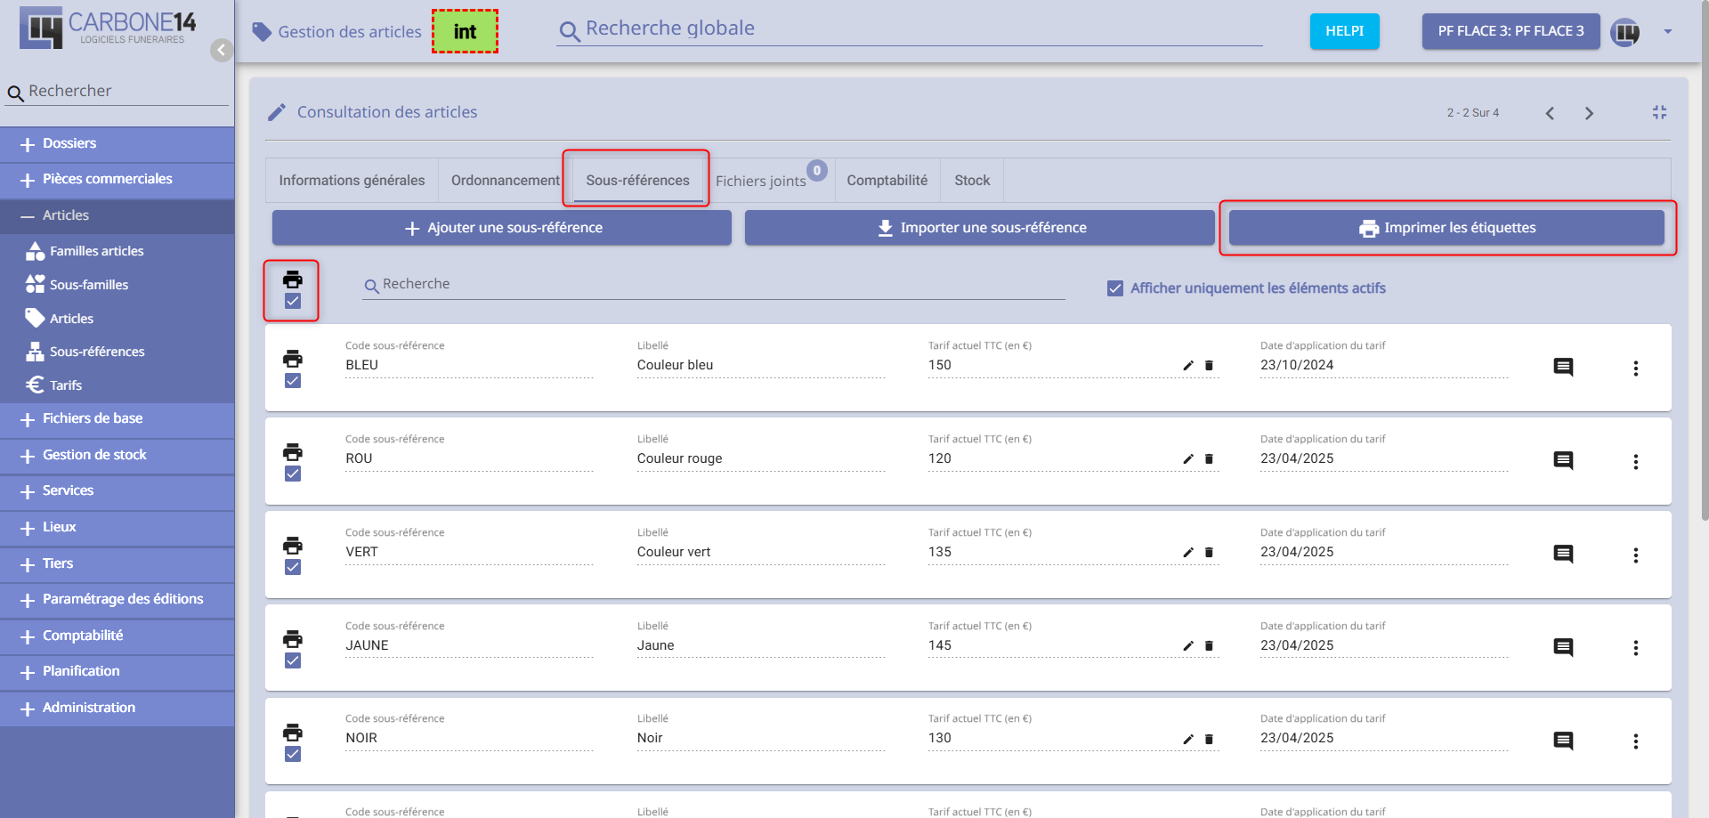The height and width of the screenshot is (818, 1709).
Task: Click the print icon for ROU row
Action: tap(293, 452)
